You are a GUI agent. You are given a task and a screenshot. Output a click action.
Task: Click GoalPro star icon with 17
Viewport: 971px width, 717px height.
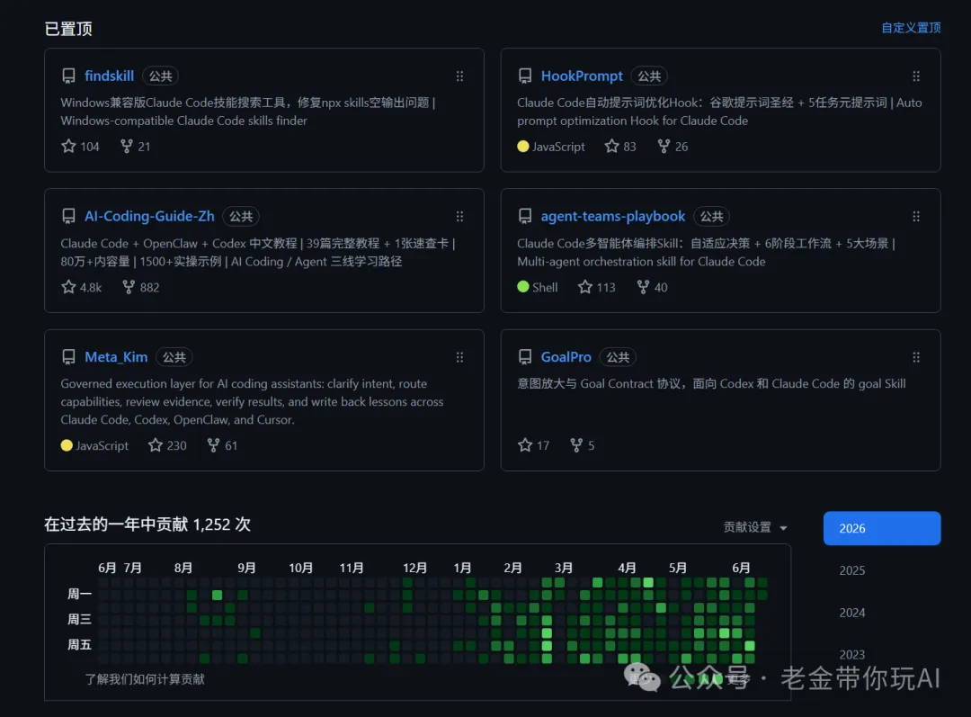tap(524, 445)
